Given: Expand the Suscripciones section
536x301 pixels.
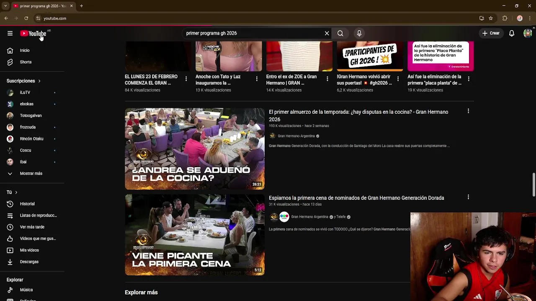Looking at the screenshot, I should pyautogui.click(x=23, y=81).
